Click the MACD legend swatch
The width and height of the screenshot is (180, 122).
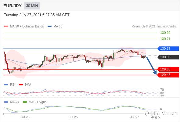6,102
